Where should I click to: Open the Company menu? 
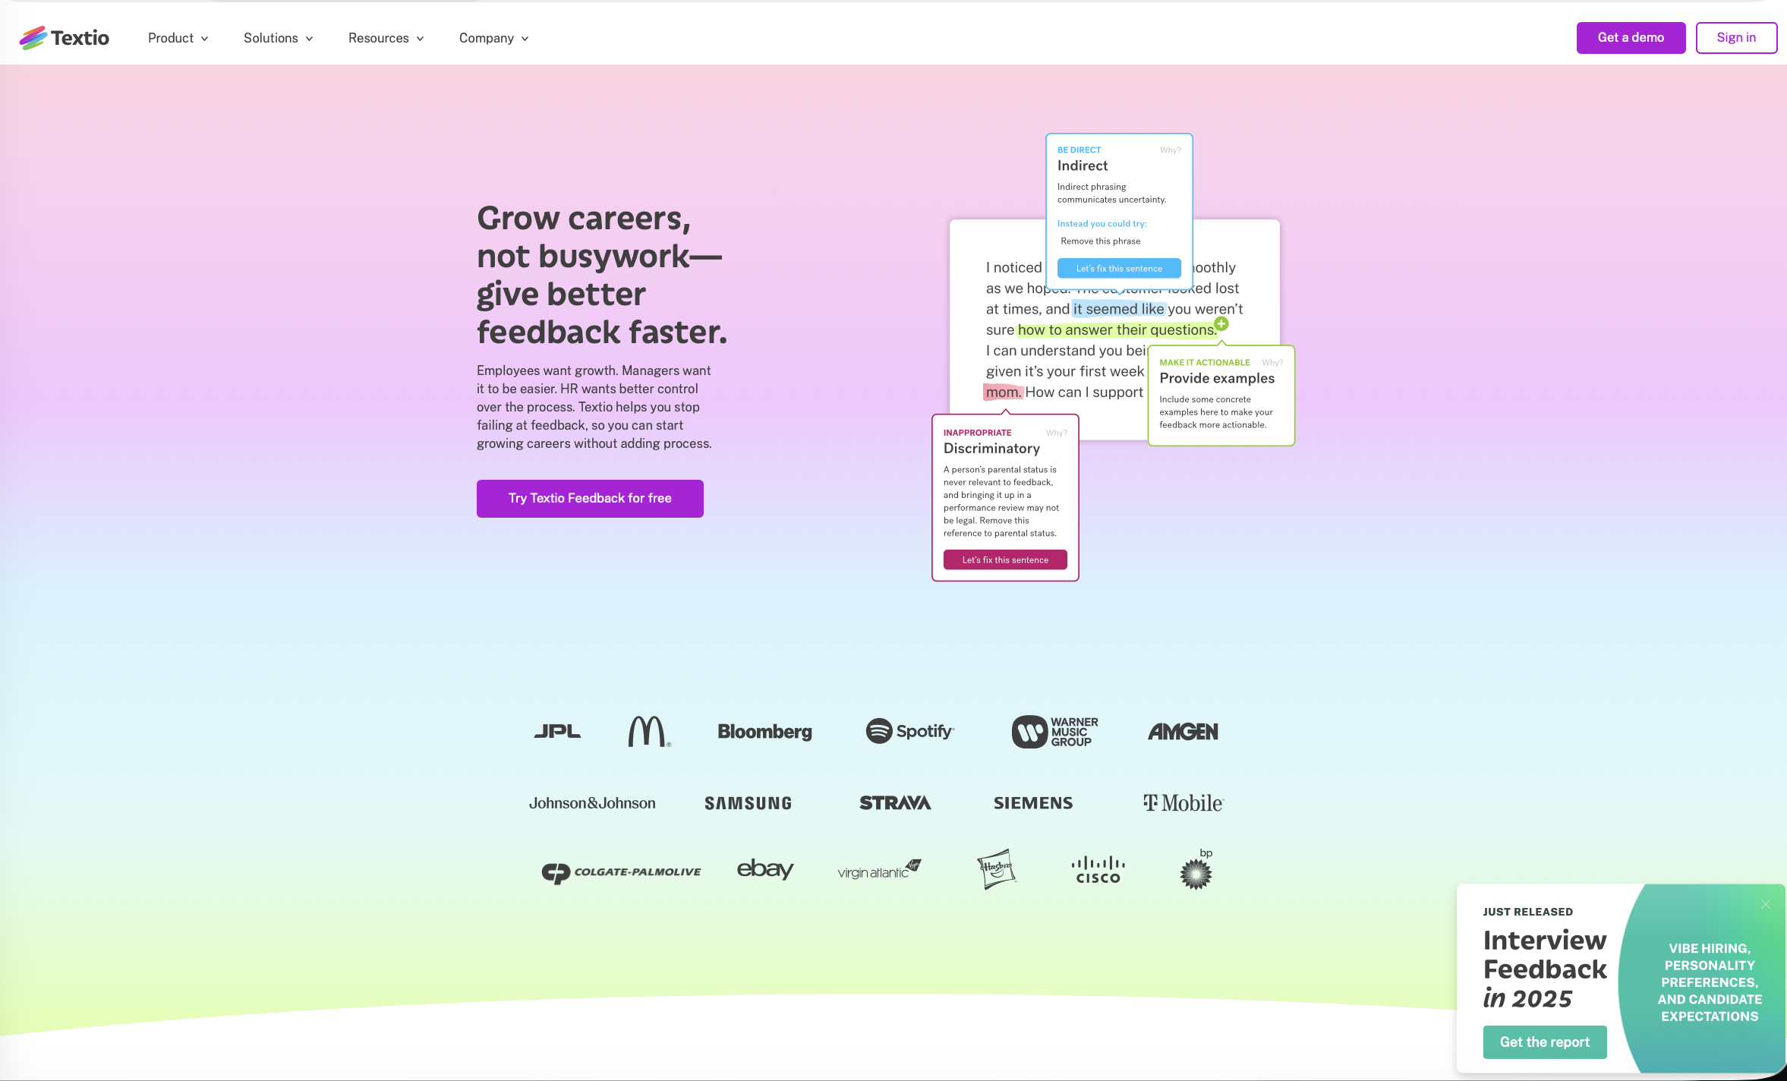coord(493,38)
